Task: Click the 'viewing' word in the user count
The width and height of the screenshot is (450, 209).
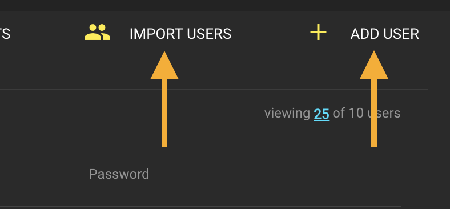Action: tap(287, 114)
